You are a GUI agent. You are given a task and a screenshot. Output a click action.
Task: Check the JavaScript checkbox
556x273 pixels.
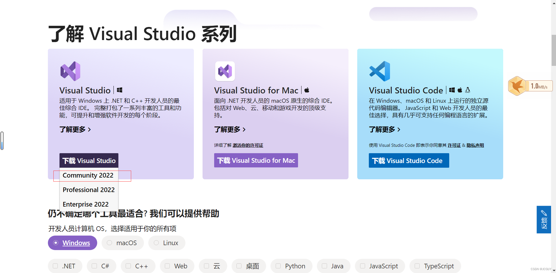tap(363, 266)
